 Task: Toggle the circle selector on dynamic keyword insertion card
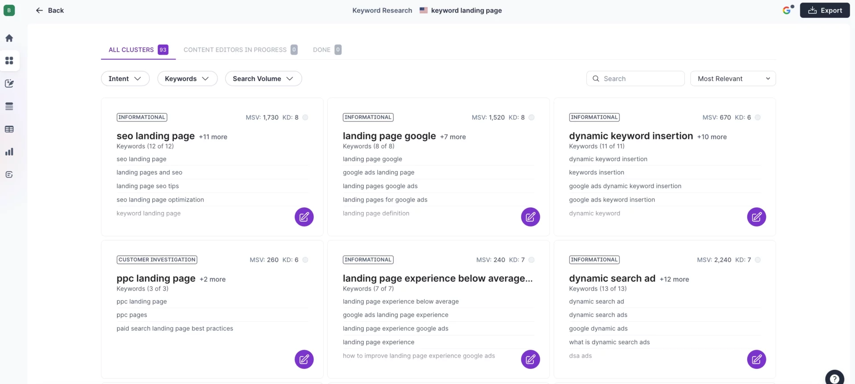point(757,117)
